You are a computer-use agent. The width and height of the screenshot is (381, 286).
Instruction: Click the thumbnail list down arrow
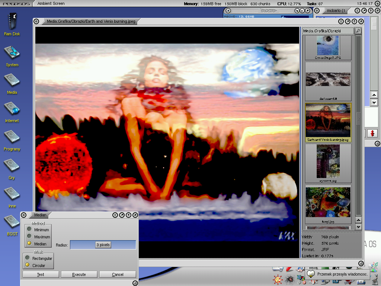click(358, 227)
